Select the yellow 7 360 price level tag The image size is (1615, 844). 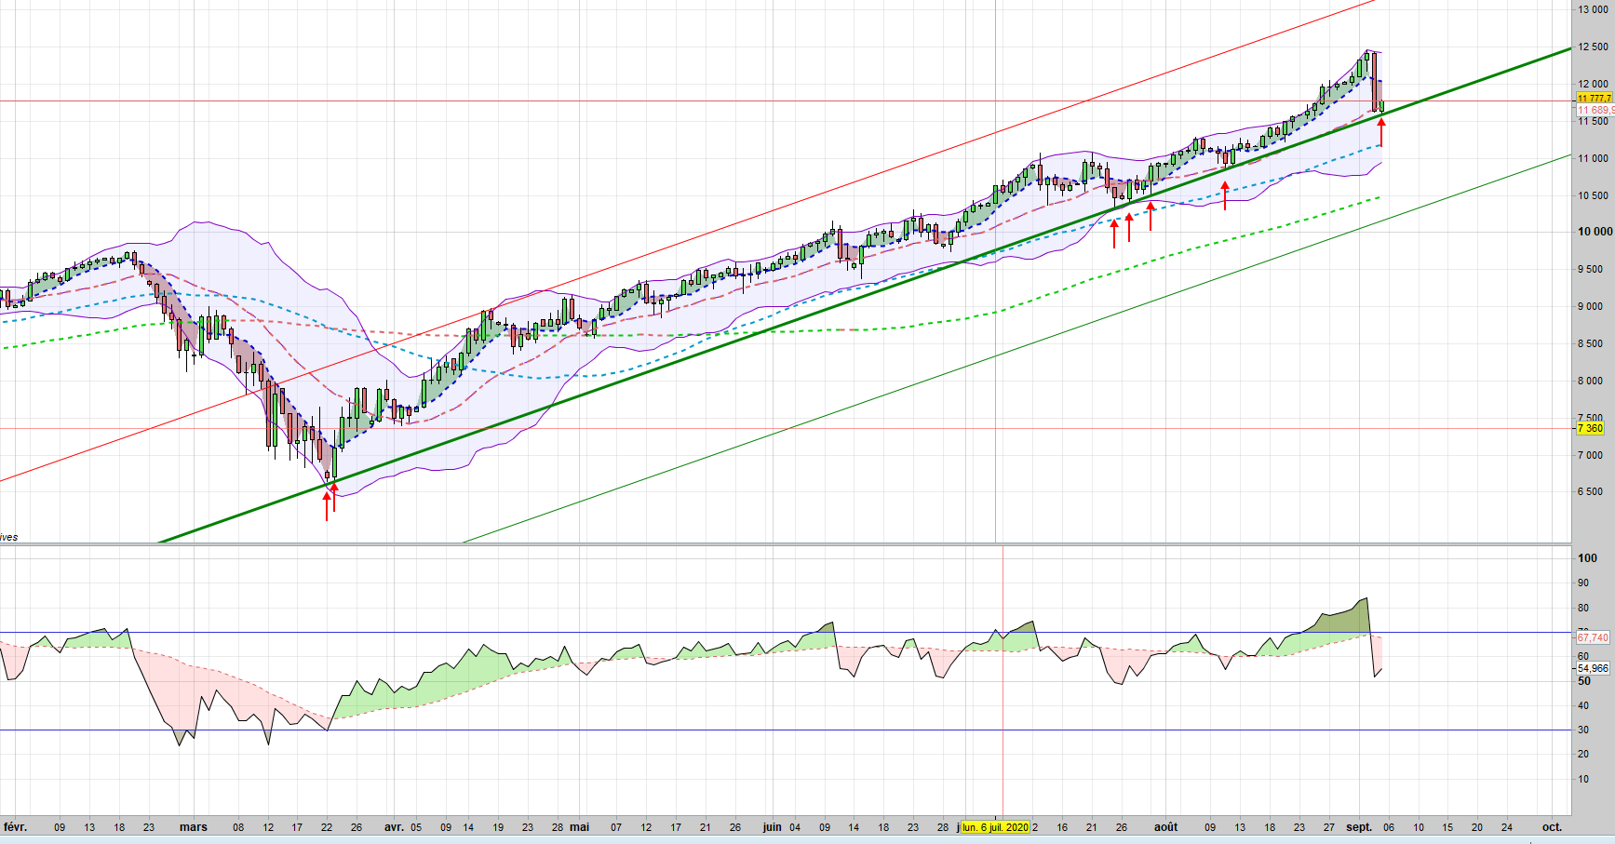click(x=1591, y=428)
